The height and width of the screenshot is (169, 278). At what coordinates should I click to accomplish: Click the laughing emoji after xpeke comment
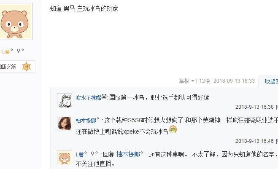coord(173,129)
